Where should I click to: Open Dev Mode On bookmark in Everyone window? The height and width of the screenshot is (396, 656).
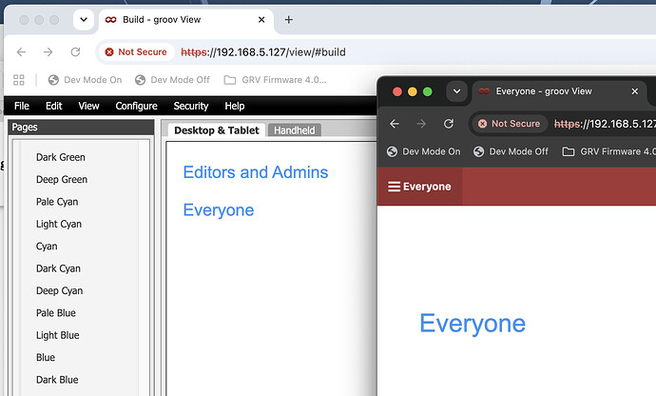(423, 151)
